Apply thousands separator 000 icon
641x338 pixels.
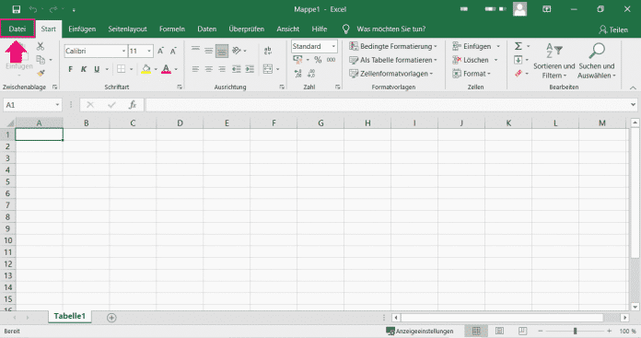pyautogui.click(x=331, y=60)
